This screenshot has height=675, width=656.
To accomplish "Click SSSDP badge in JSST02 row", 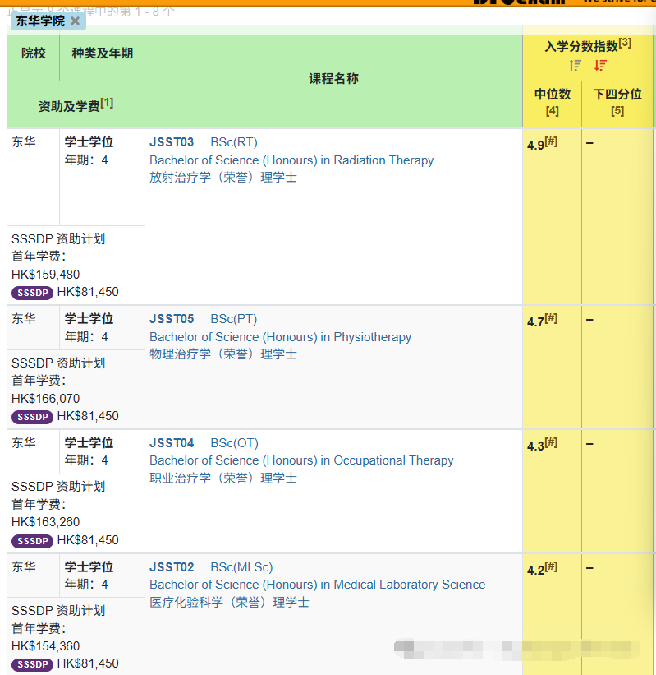I will point(32,664).
